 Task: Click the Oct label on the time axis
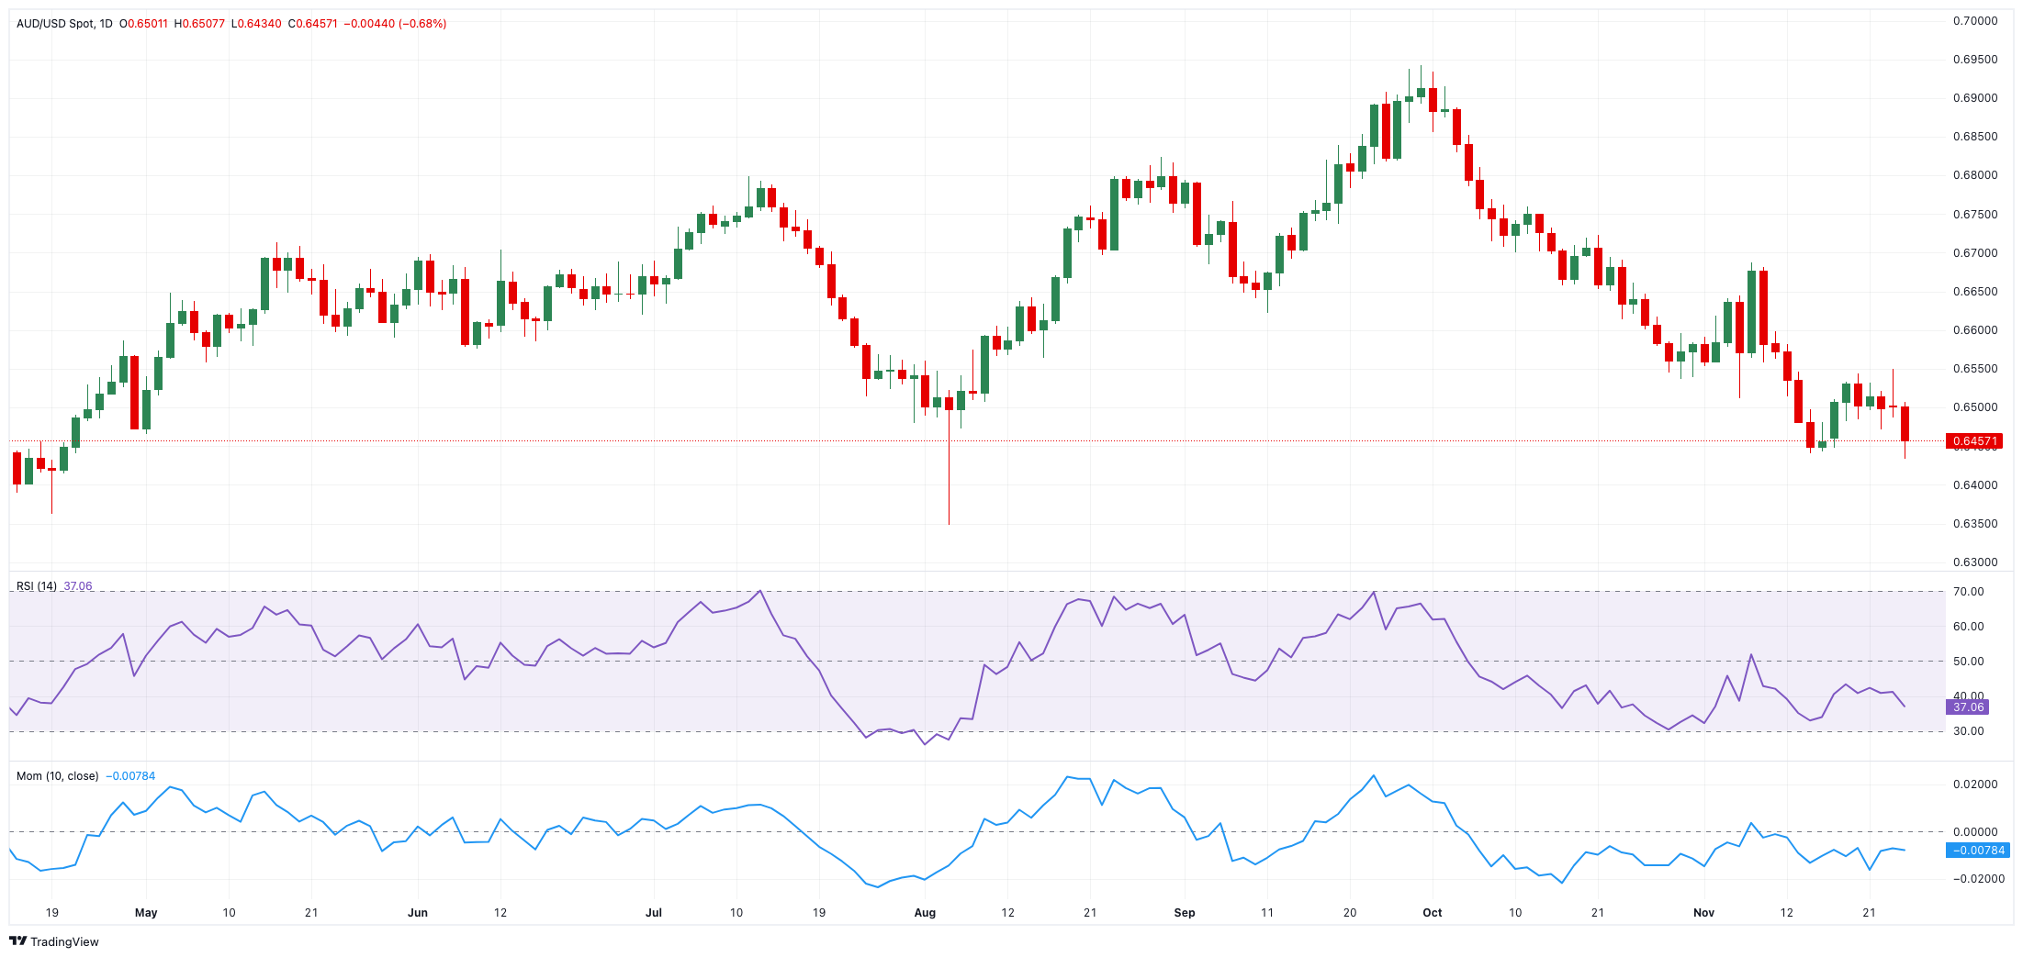(1432, 913)
